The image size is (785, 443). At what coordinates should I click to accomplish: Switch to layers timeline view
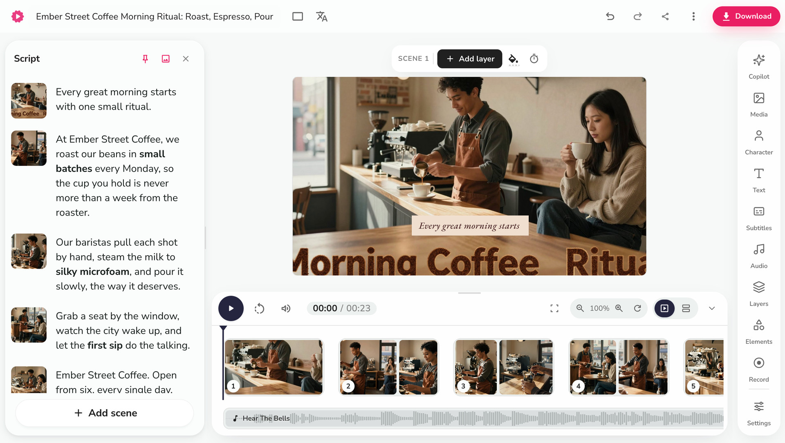(686, 308)
